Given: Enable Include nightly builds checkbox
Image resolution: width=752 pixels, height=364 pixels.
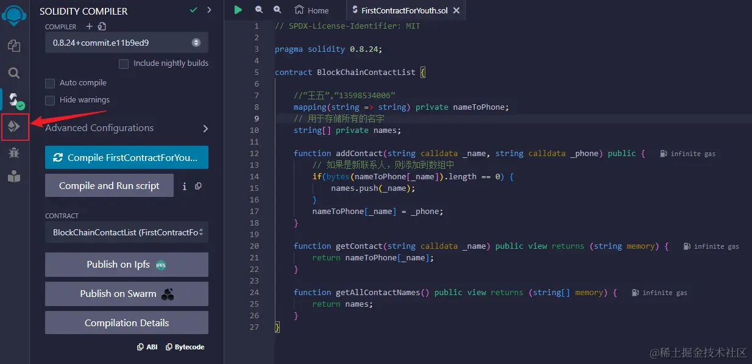Looking at the screenshot, I should pos(124,63).
